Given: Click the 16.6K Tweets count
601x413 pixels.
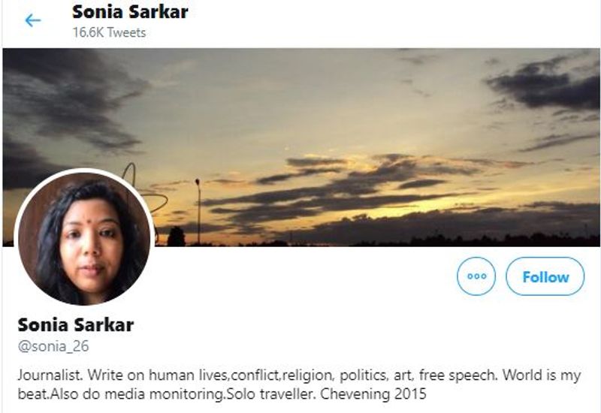Looking at the screenshot, I should [x=109, y=32].
